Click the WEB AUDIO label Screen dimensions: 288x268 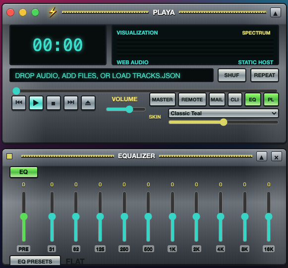point(132,62)
